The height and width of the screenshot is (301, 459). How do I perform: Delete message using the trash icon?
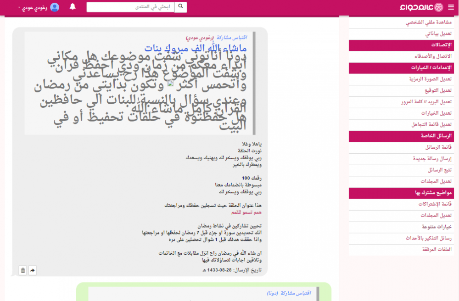23,271
